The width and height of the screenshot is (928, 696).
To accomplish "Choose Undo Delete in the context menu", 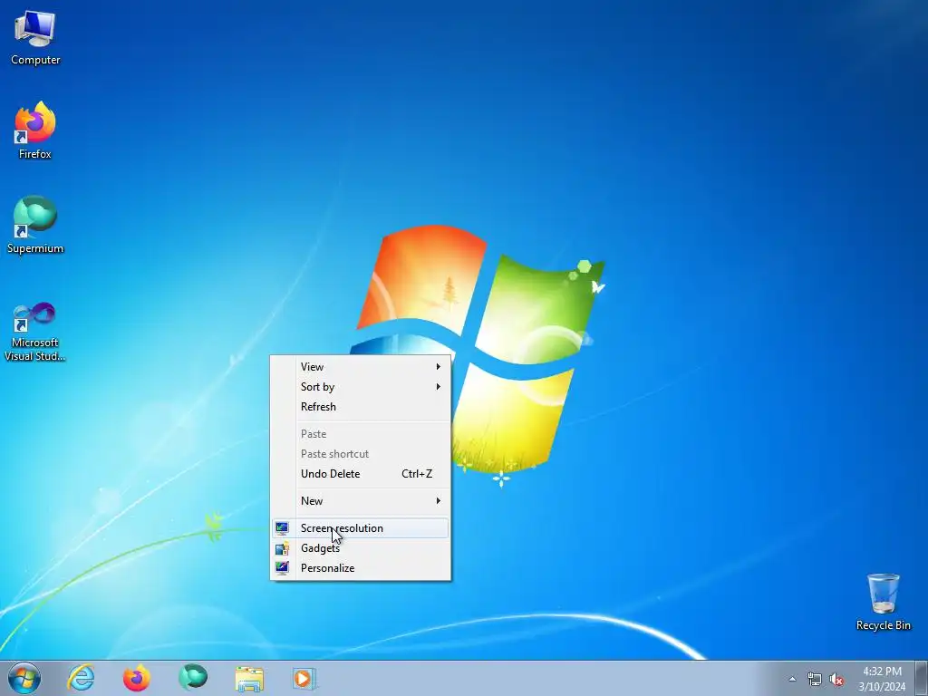I will [x=360, y=474].
